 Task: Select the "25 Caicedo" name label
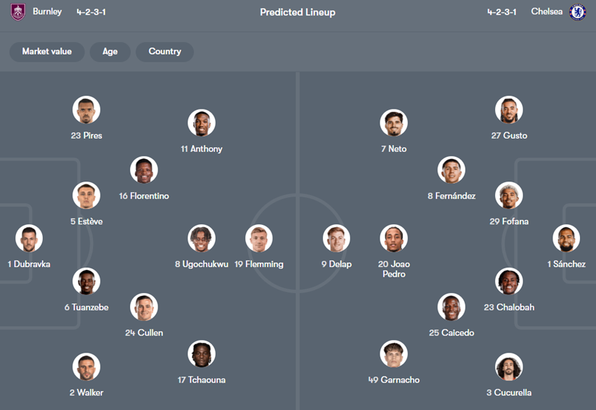point(451,333)
